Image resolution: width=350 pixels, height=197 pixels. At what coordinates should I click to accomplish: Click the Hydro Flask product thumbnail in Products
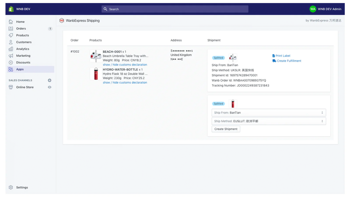96,74
